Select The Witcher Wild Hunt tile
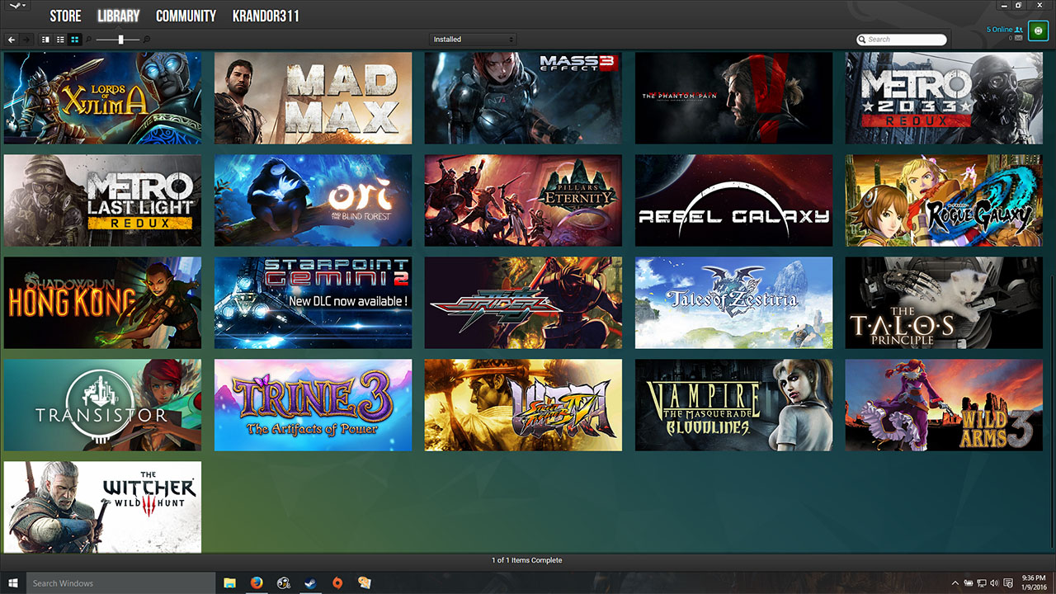The width and height of the screenshot is (1056, 594). 102,507
